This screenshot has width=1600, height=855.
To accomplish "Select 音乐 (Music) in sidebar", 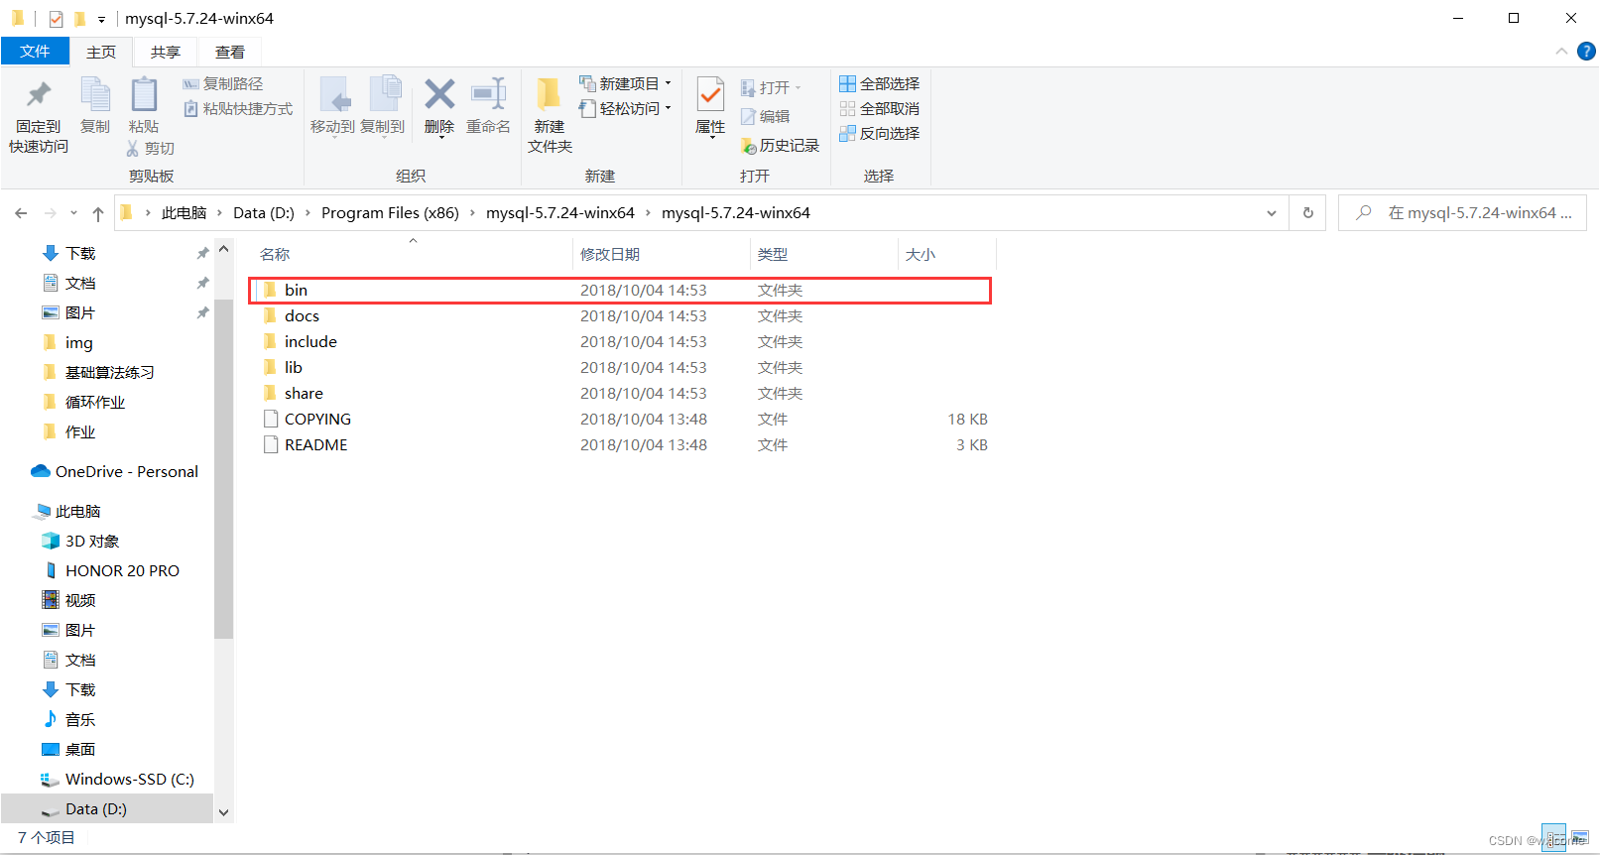I will click(x=68, y=720).
